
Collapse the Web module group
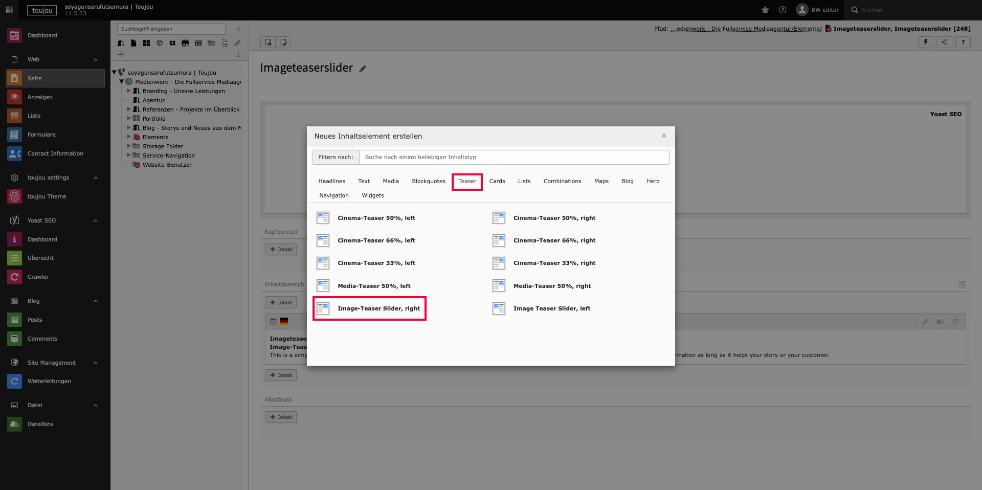[x=96, y=60]
